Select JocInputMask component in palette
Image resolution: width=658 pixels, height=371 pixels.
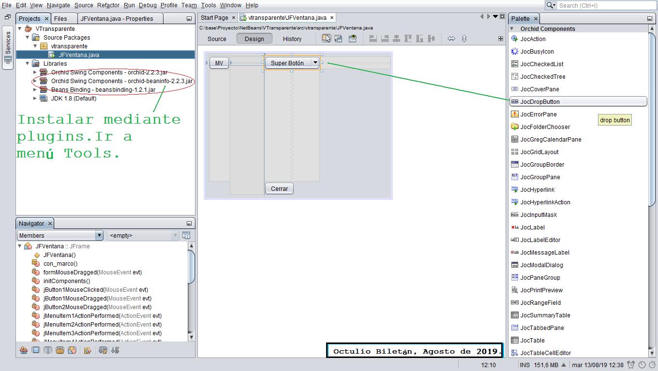578,215
